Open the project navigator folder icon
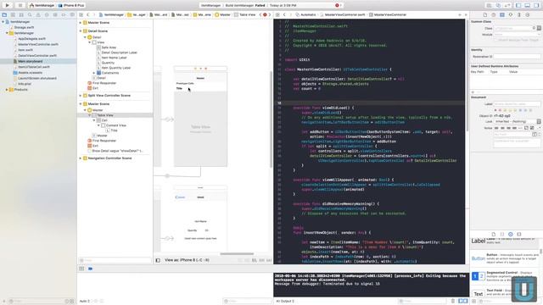 click(4, 15)
